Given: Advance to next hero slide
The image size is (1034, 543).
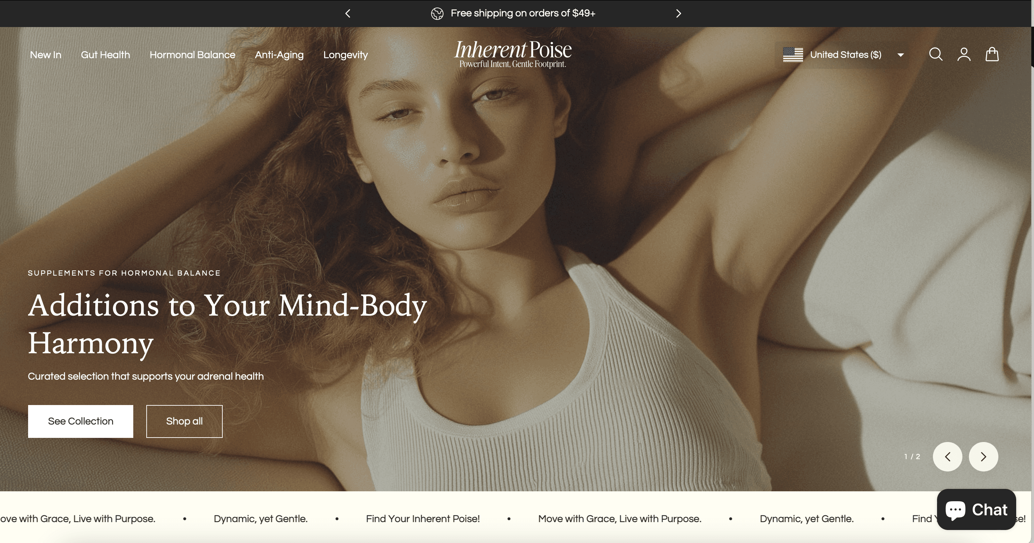Looking at the screenshot, I should click(x=983, y=457).
